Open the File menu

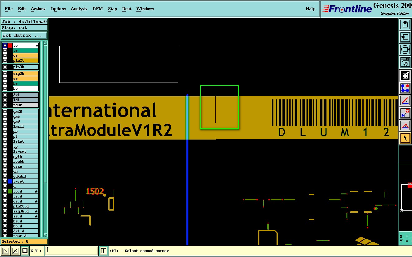pyautogui.click(x=9, y=9)
